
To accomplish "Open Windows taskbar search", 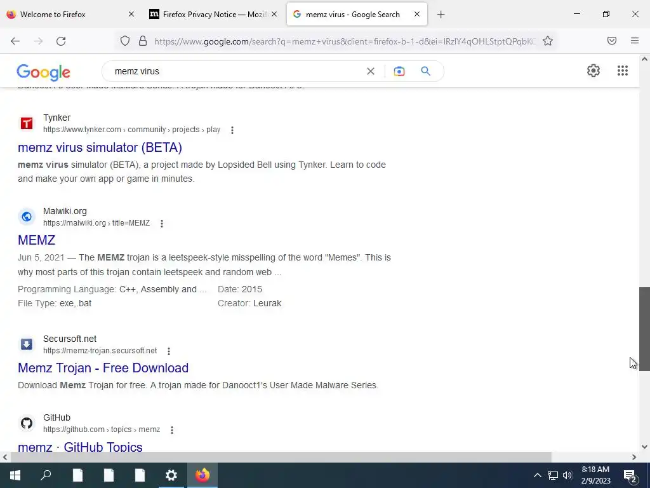I will (46, 475).
